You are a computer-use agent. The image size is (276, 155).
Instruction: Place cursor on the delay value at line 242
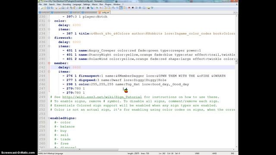pyautogui.click(x=77, y=67)
